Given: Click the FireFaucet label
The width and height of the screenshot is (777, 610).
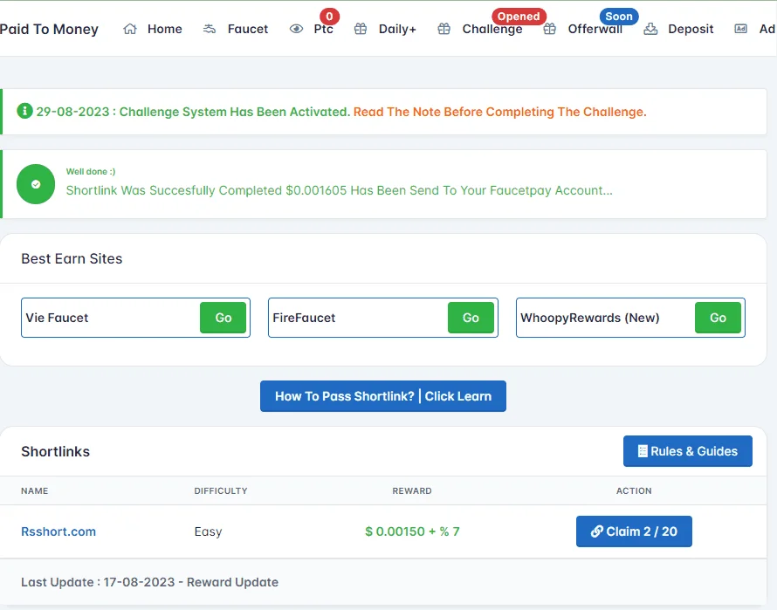Looking at the screenshot, I should pos(304,318).
